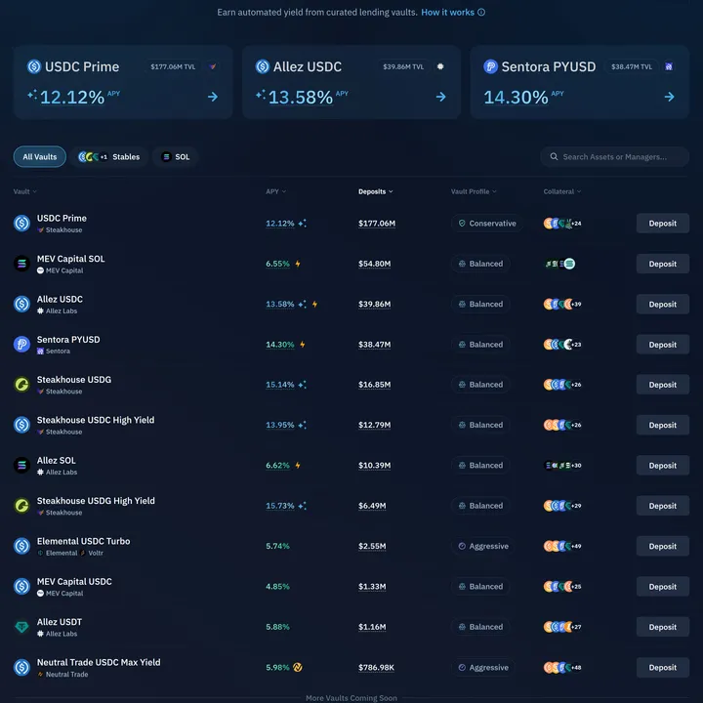Click Deposit for Steakhouse USDC High Yield
This screenshot has height=703, width=703.
coord(663,425)
